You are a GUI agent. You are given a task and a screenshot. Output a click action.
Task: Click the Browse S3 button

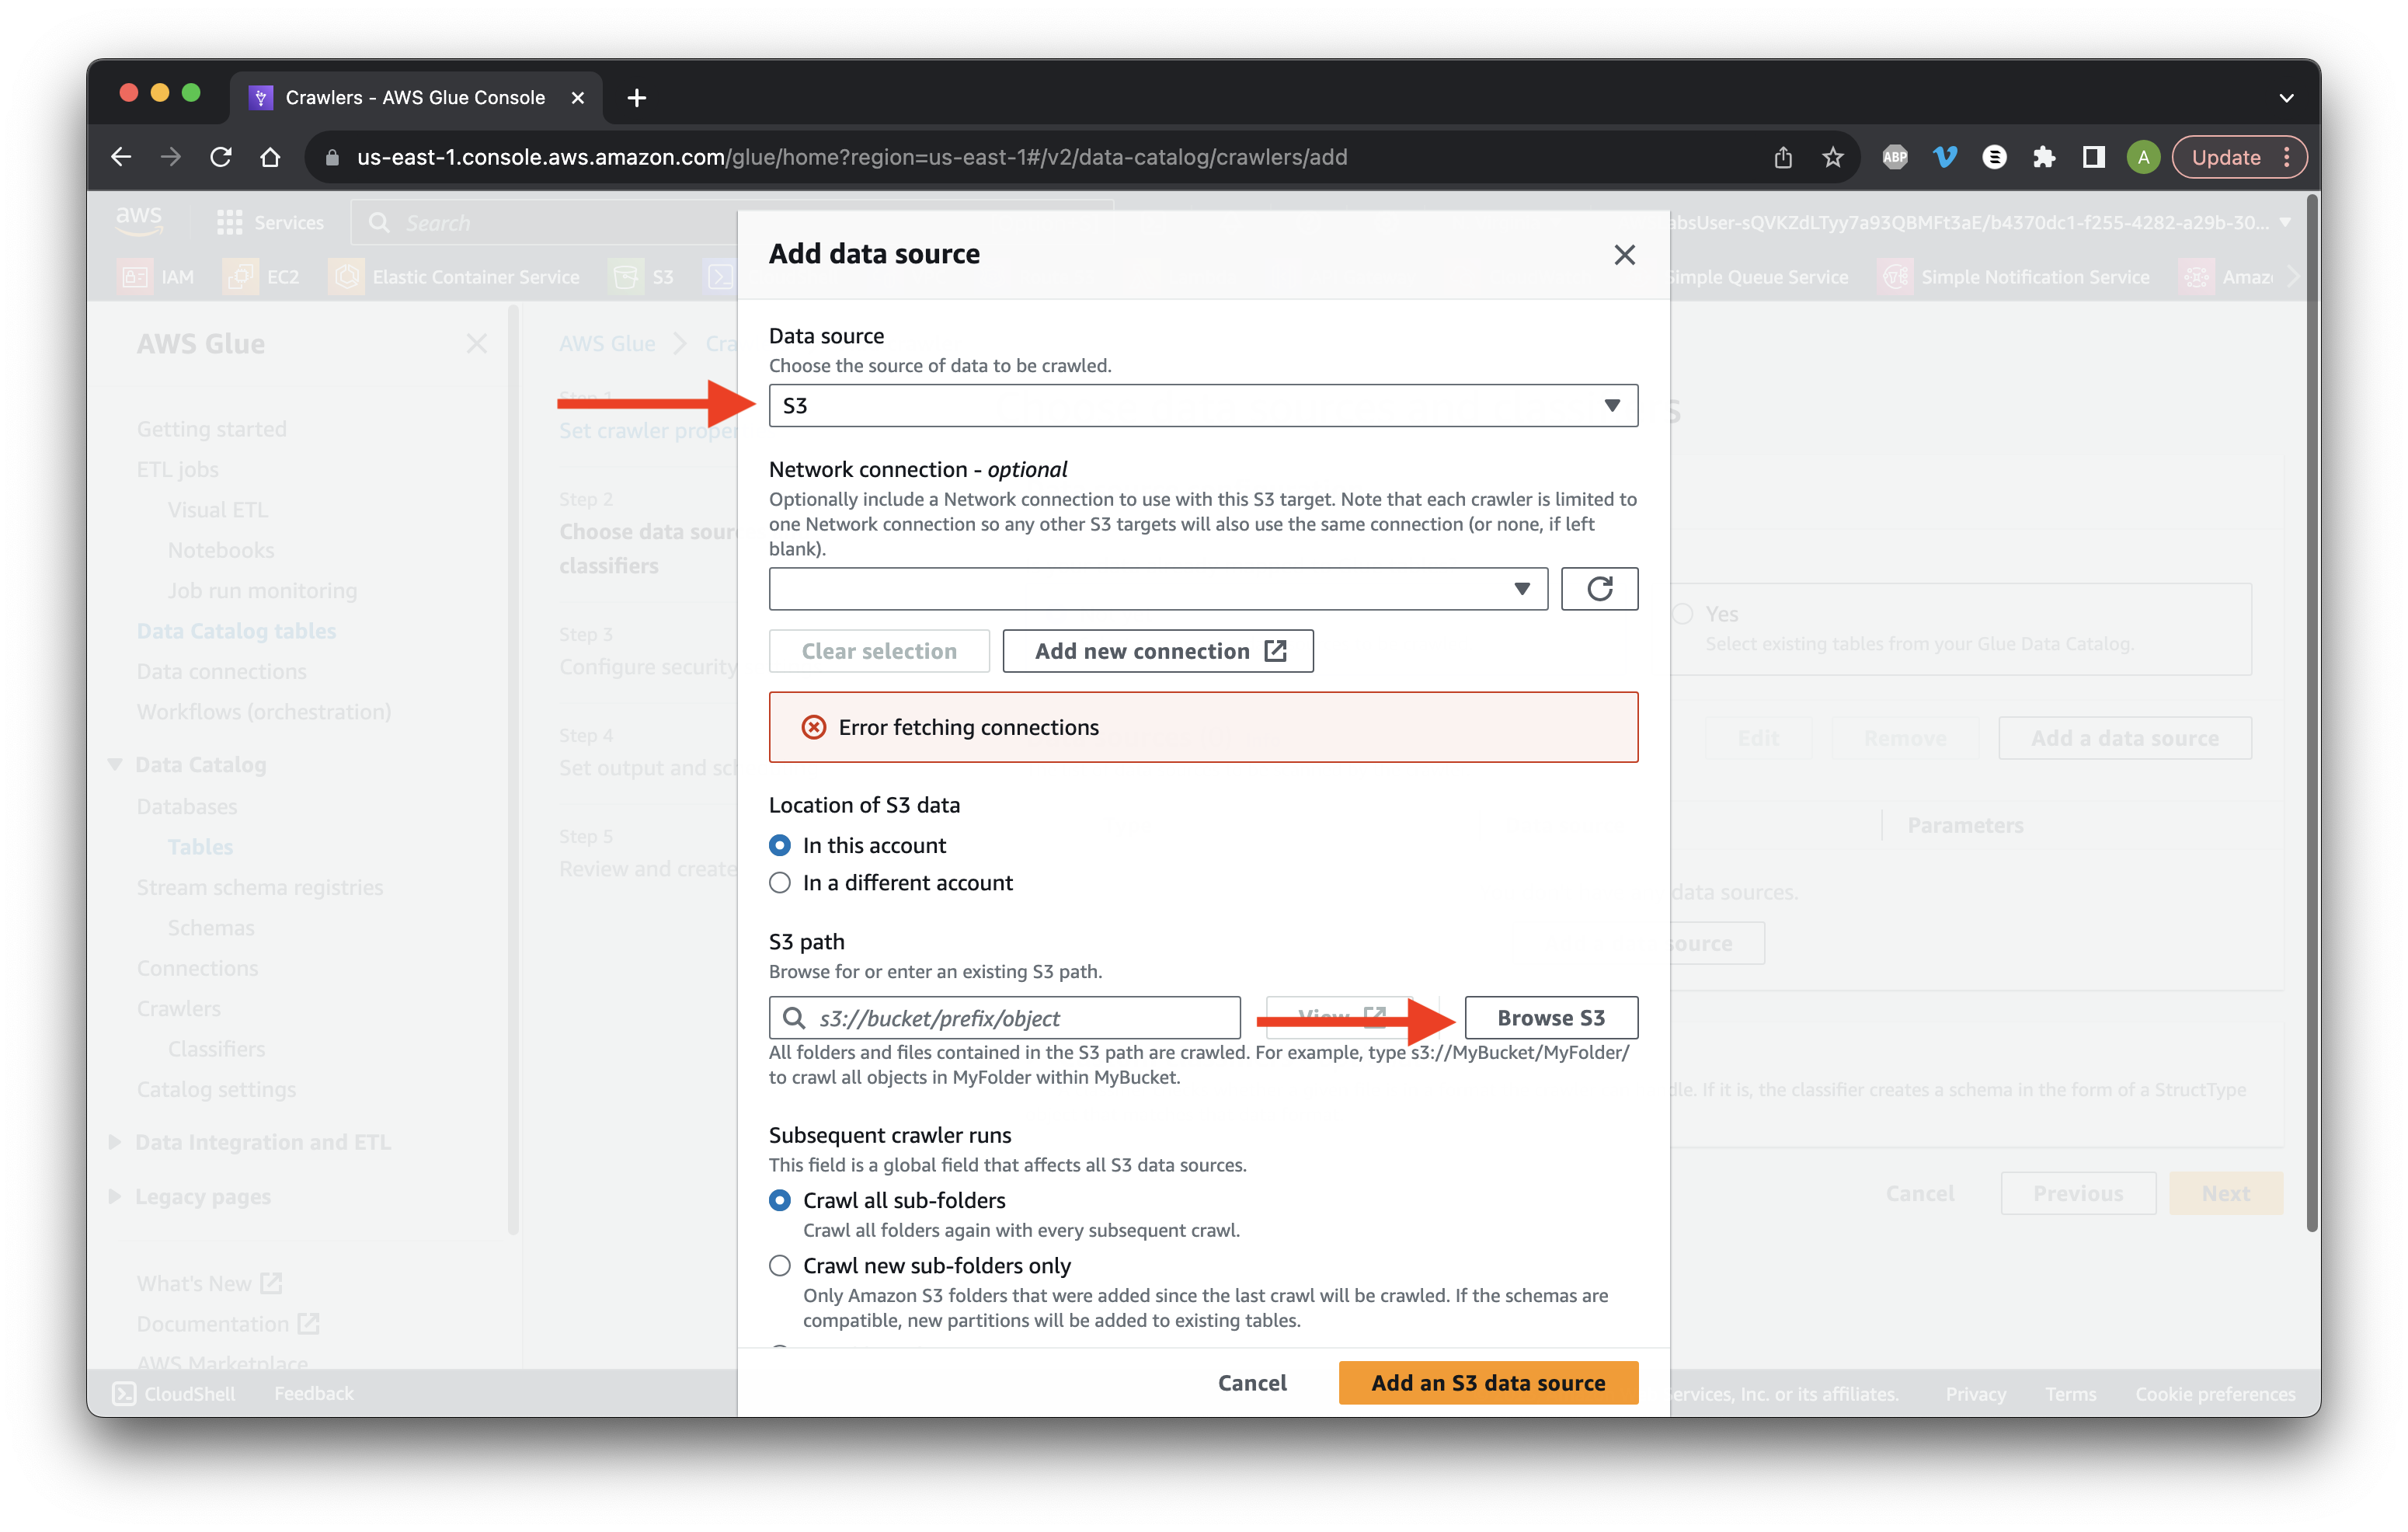[x=1551, y=1018]
